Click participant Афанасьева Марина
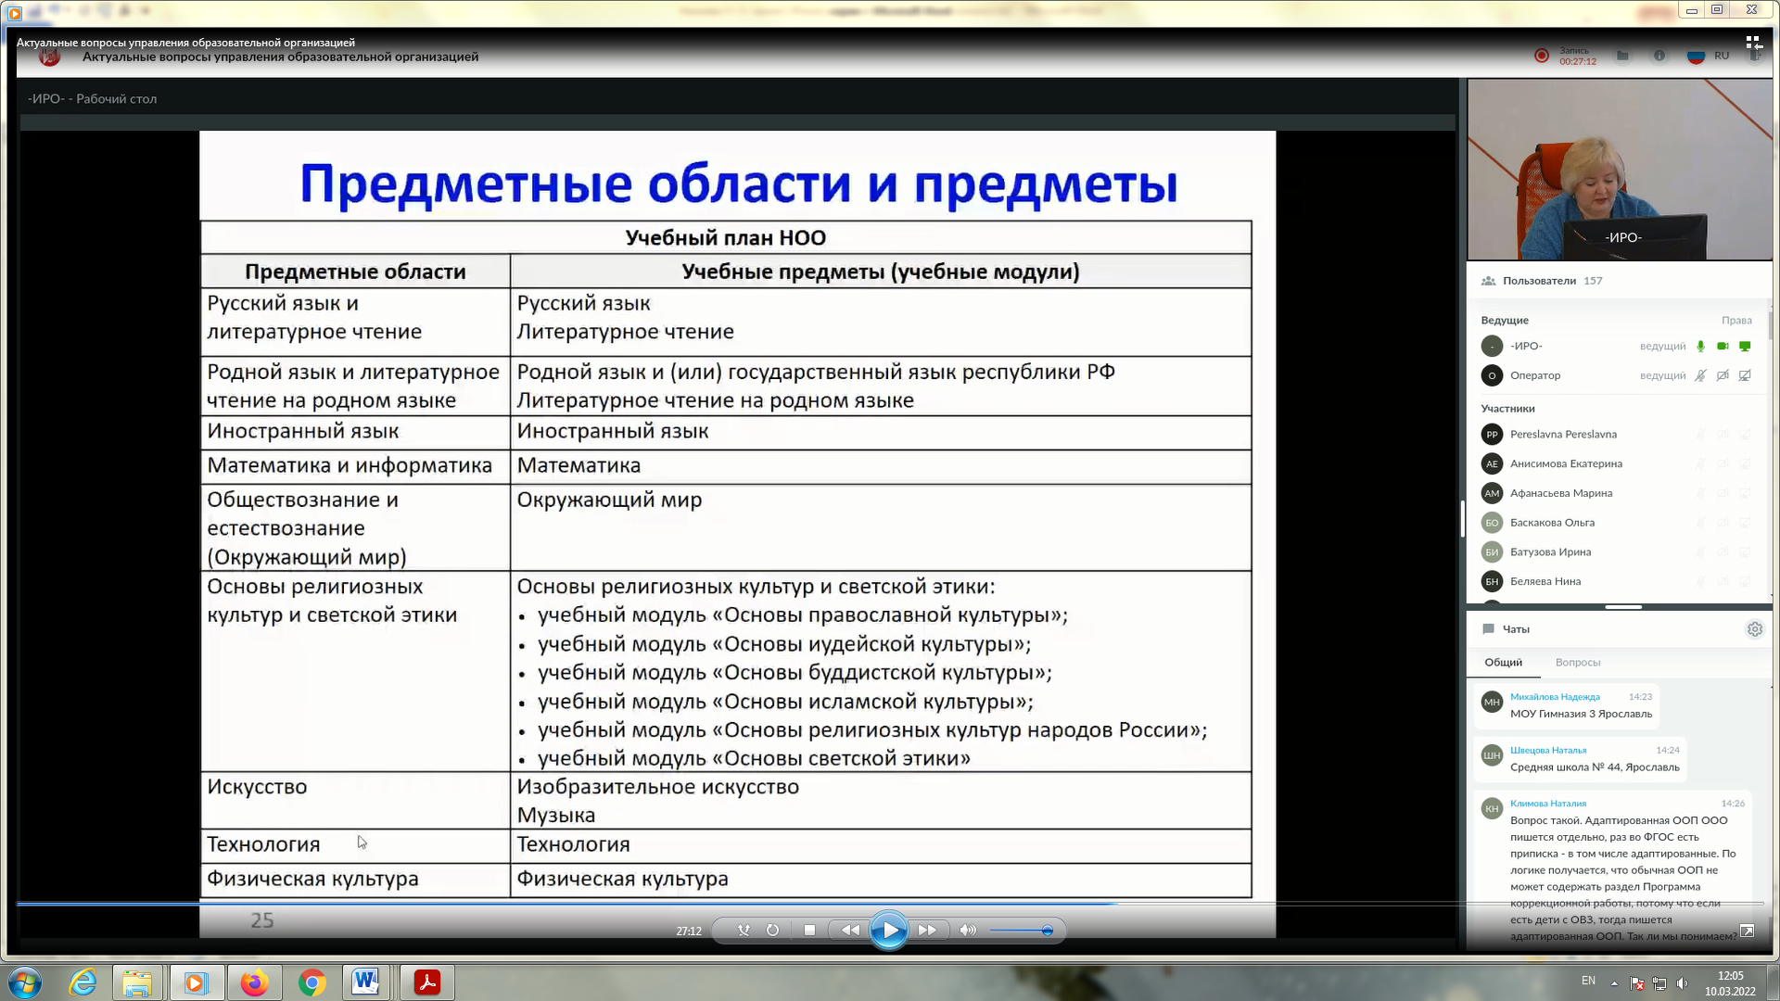 point(1561,493)
